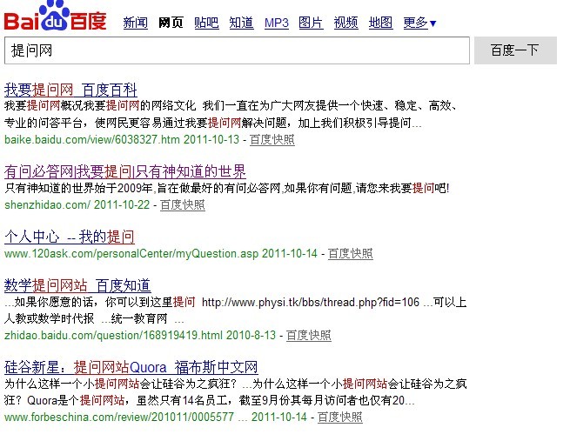Click URL text www.120ask.com/personalCenter/myQuestion.asp
The image size is (570, 441).
point(131,254)
